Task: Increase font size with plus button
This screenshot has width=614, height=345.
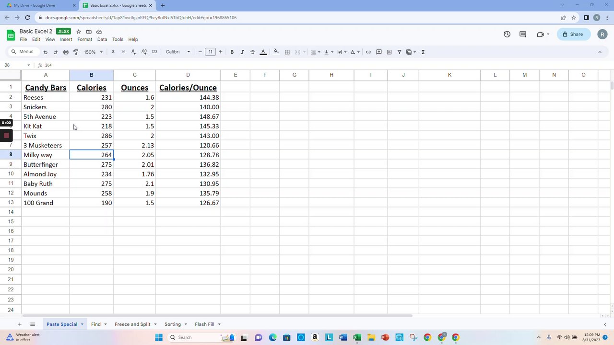Action: tap(221, 52)
